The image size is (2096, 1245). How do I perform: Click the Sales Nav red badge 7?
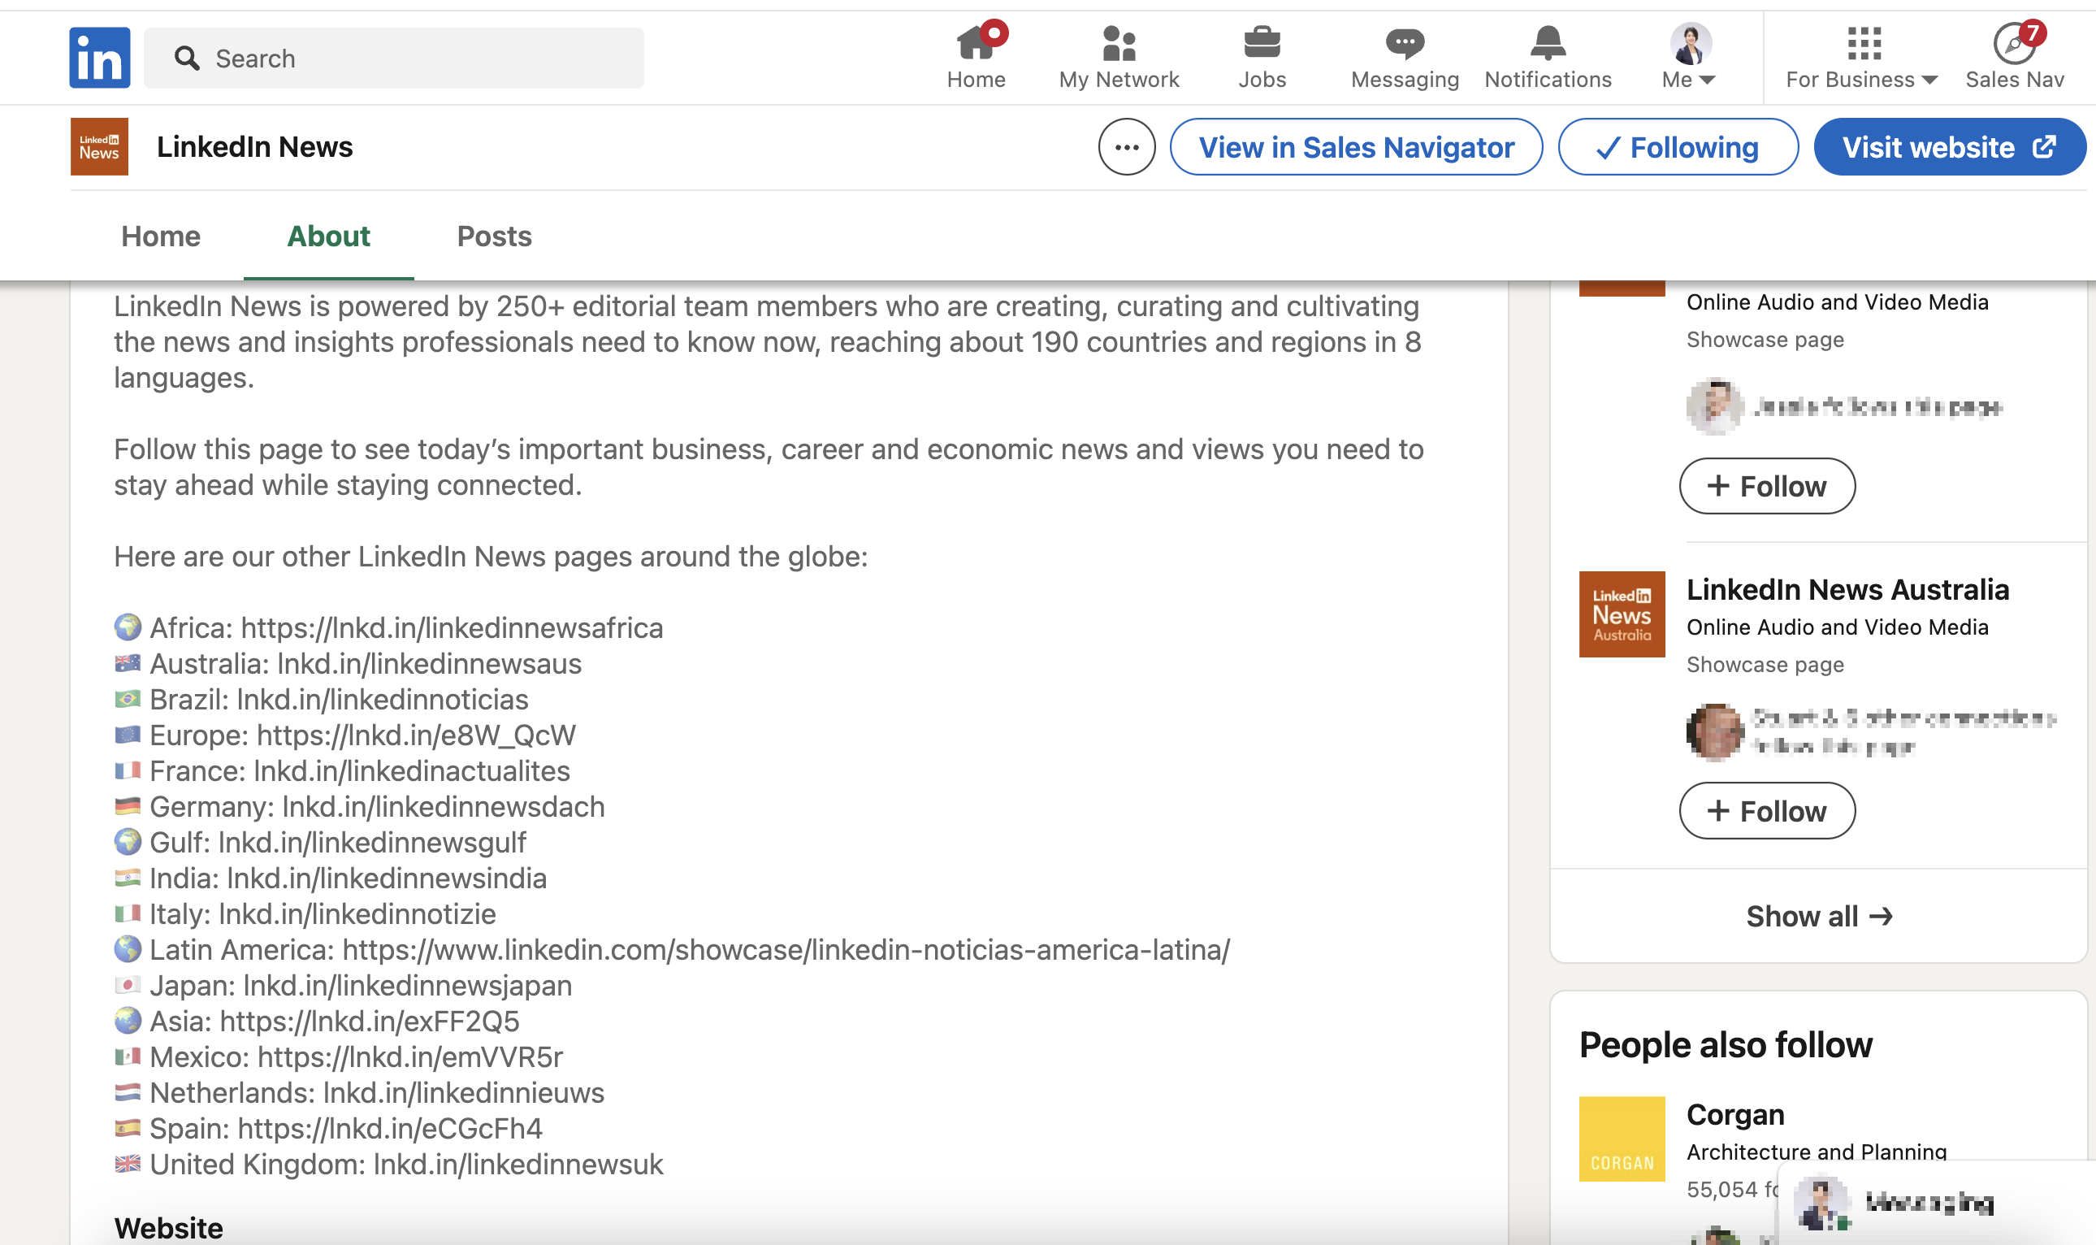point(2033,33)
